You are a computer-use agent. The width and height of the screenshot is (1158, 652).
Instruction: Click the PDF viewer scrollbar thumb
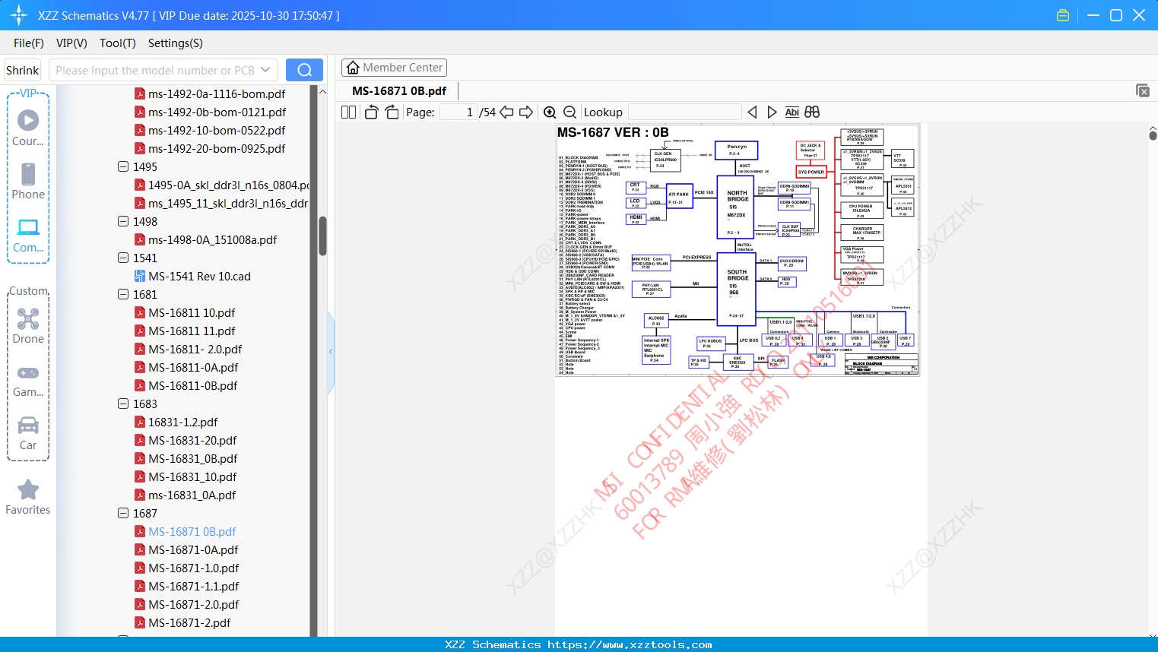1153,135
